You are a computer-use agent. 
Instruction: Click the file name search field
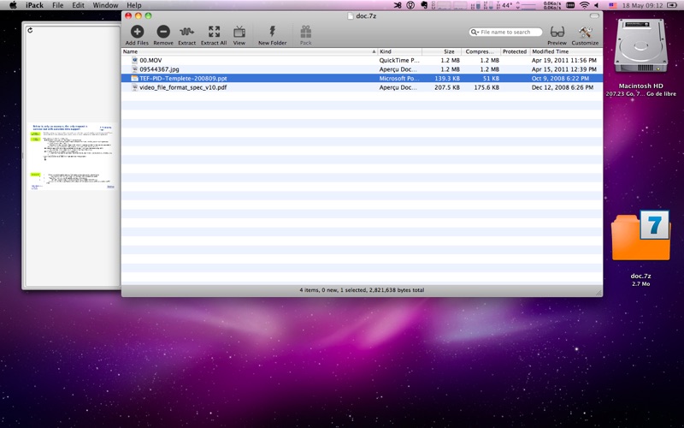(506, 32)
